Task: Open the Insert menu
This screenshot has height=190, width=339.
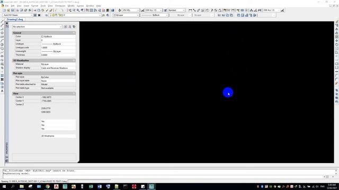Action: coord(26,6)
